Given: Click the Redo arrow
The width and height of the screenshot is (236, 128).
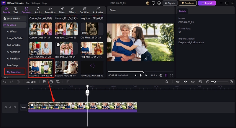Looking at the screenshot, I should [x=12, y=82].
